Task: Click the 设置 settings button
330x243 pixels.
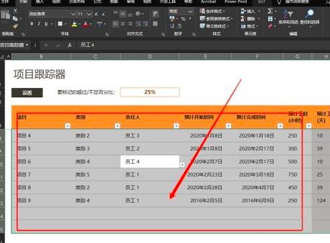Action: [x=27, y=93]
